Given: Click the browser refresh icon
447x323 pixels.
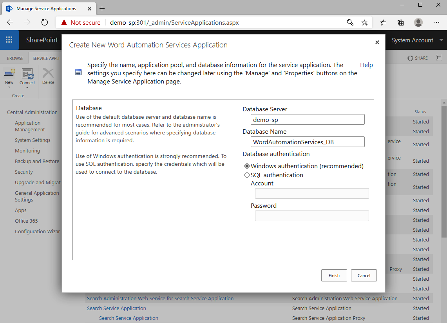Looking at the screenshot, I should [x=45, y=23].
